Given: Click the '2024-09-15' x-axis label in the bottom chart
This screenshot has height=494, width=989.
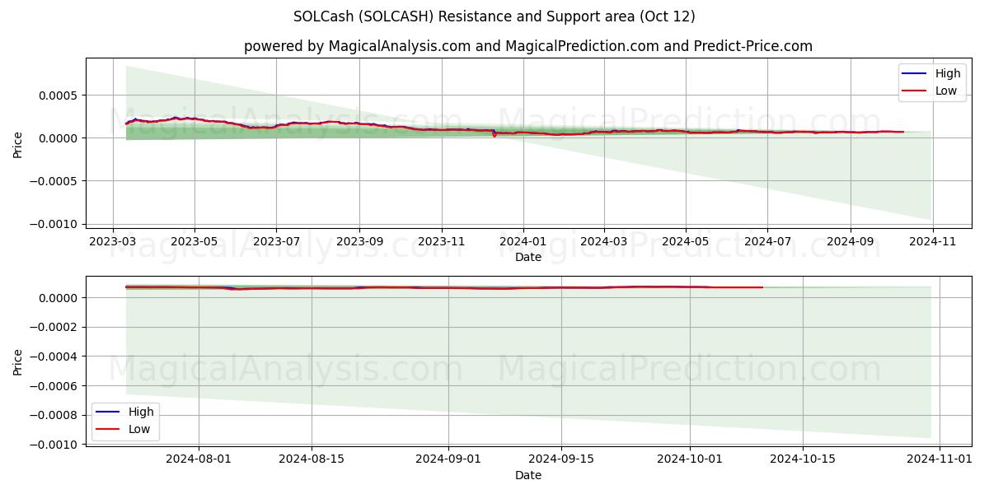Looking at the screenshot, I should [x=561, y=460].
